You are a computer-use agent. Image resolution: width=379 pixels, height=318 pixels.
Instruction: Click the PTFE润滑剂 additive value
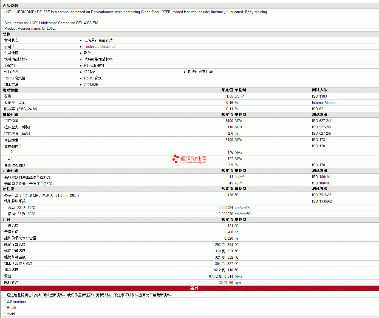coord(94,66)
